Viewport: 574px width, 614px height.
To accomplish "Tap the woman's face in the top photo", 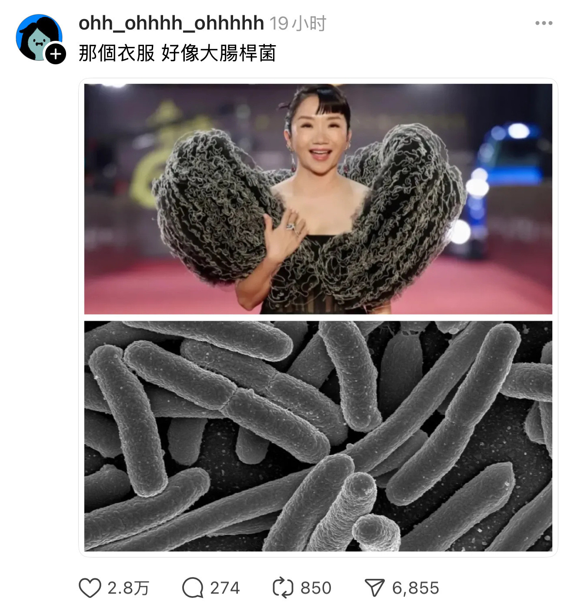I will click(318, 136).
